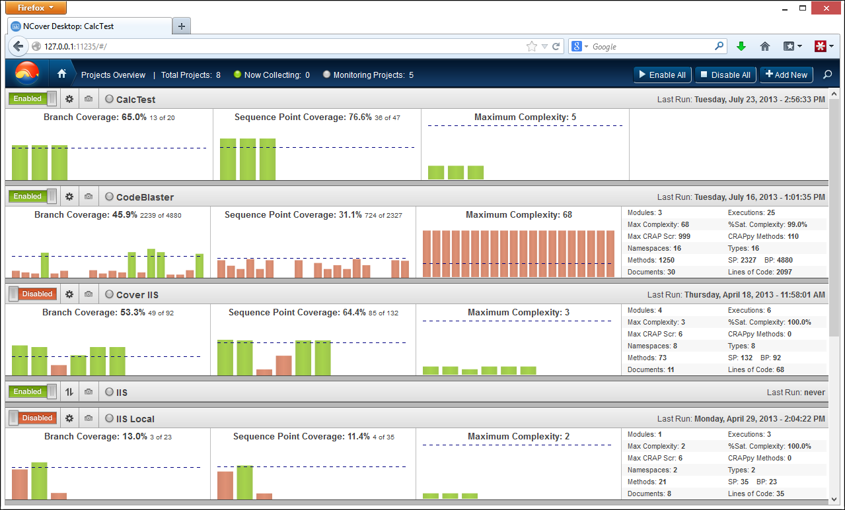Viewport: 845px width, 510px height.
Task: Click Projects Overview in header
Action: tap(113, 75)
